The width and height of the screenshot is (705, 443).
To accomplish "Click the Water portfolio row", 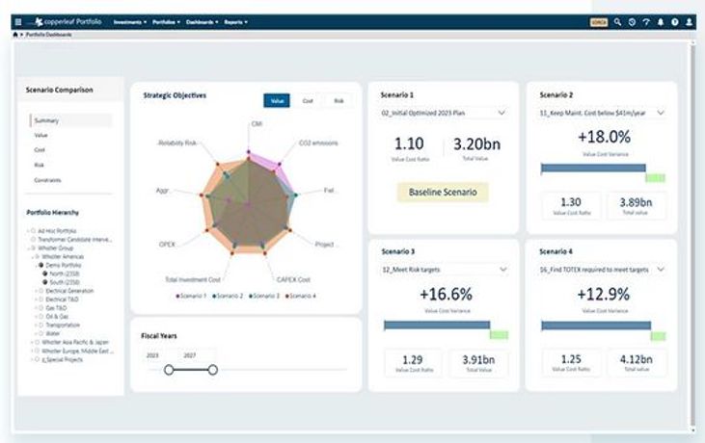I will [53, 333].
